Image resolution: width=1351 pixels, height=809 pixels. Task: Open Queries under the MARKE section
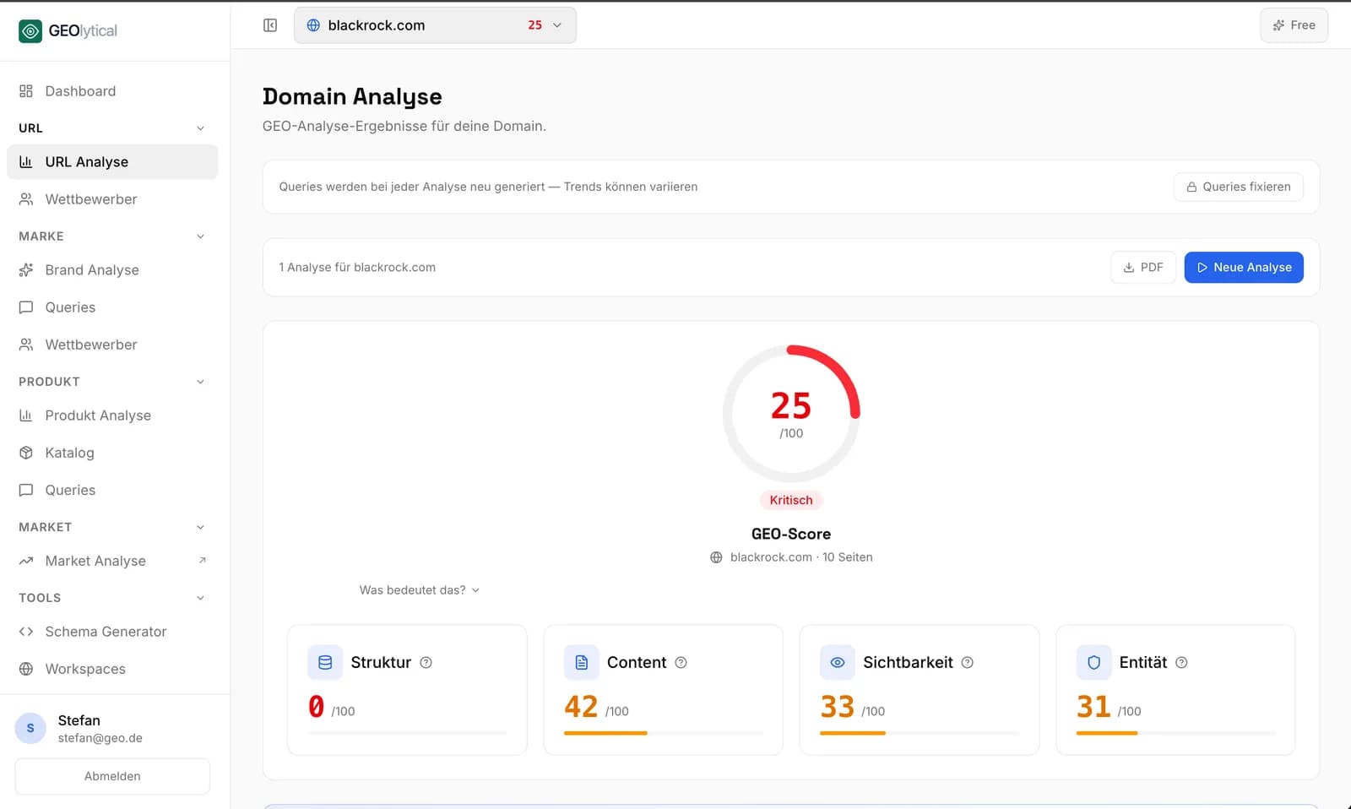(x=112, y=307)
